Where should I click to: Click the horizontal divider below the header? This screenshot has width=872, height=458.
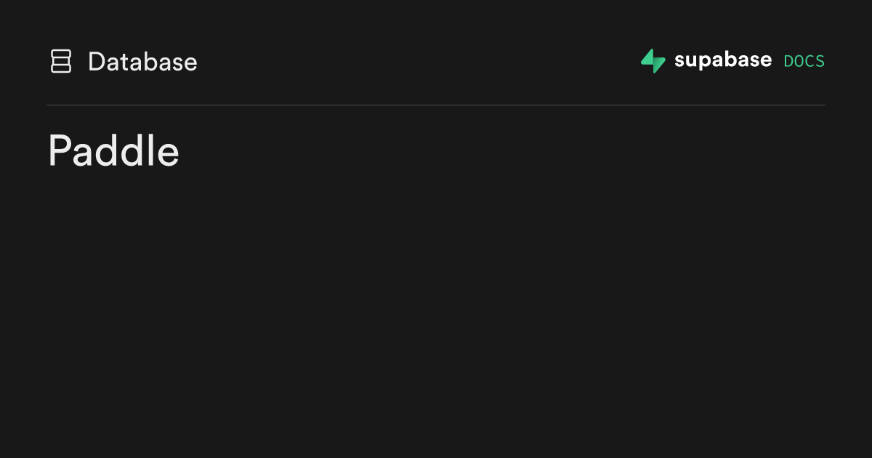[436, 105]
